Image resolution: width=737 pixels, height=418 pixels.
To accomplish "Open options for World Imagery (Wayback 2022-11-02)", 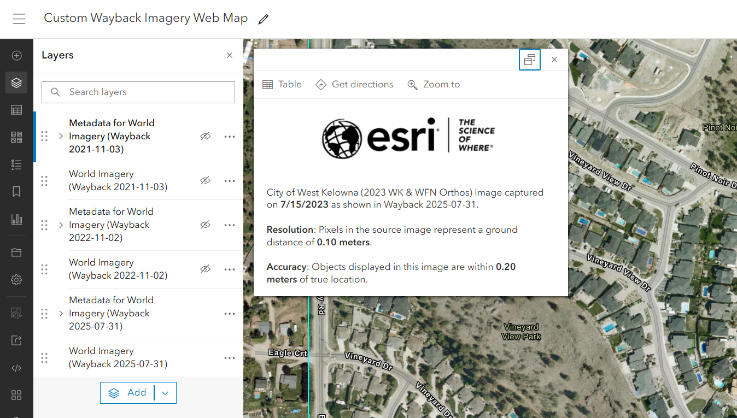I will pyautogui.click(x=230, y=269).
